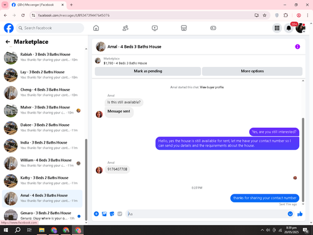
Task: Click the message input field Aa
Action: (207, 214)
